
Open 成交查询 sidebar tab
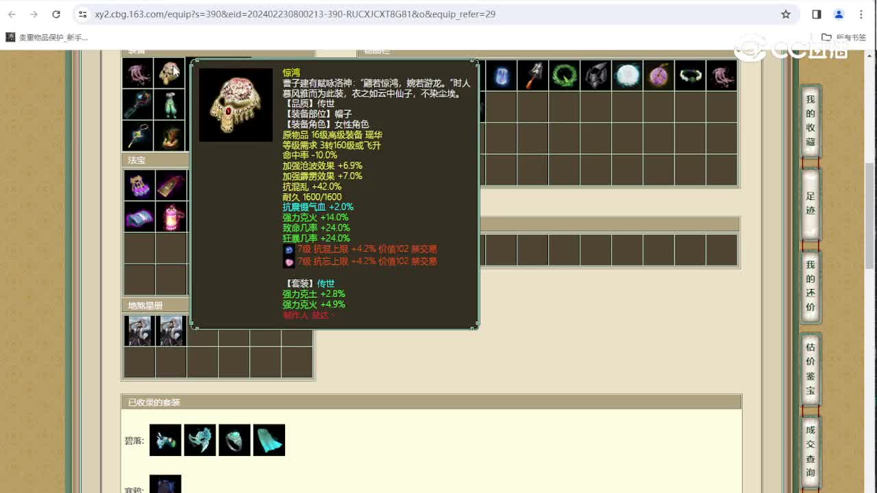click(x=811, y=451)
